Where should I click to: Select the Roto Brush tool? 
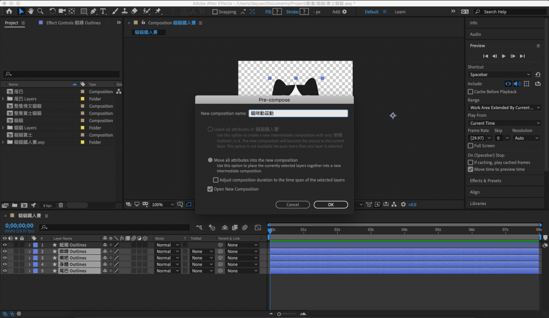pos(146,12)
